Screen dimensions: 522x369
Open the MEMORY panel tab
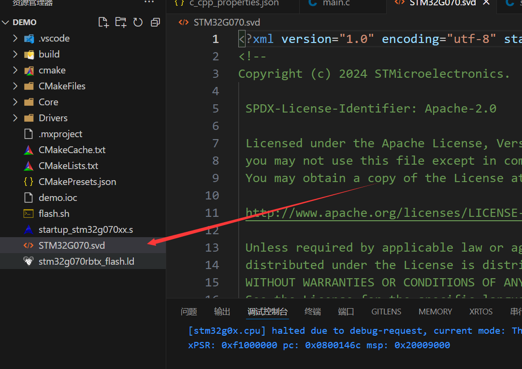pos(435,312)
